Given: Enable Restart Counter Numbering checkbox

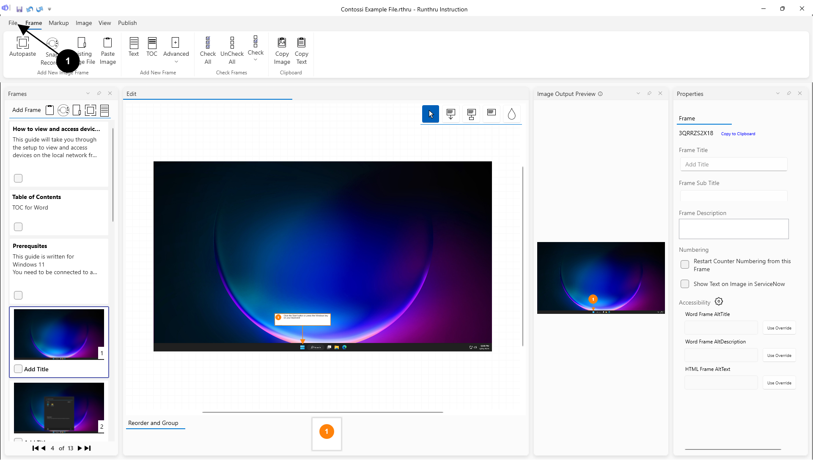Looking at the screenshot, I should [685, 265].
